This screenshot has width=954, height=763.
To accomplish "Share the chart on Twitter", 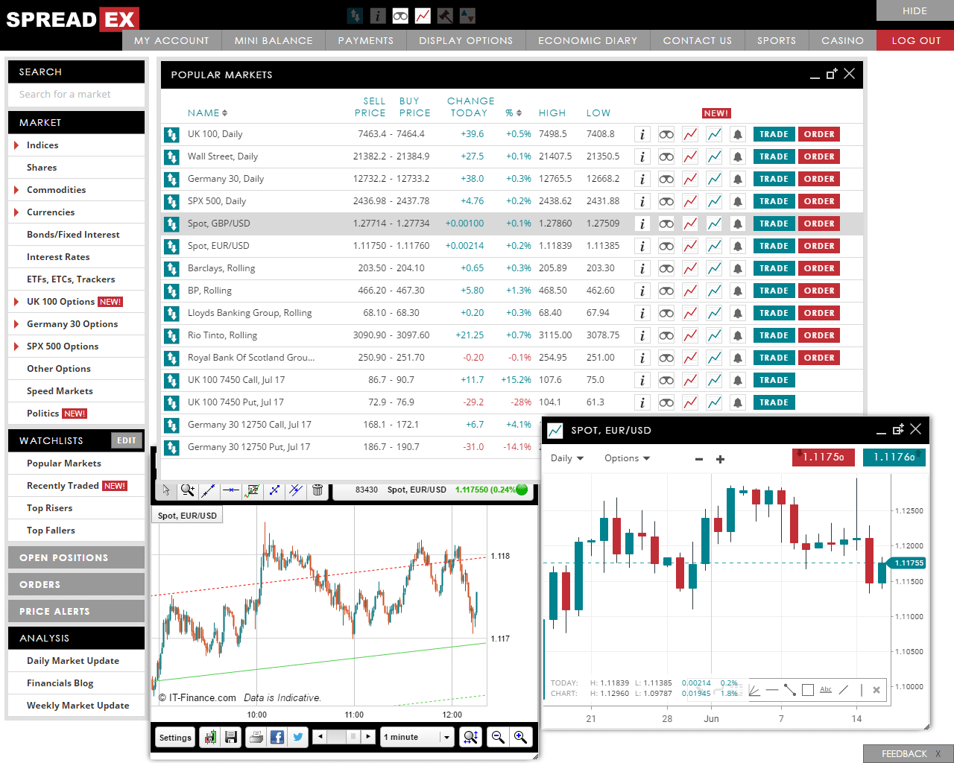I will (x=297, y=737).
